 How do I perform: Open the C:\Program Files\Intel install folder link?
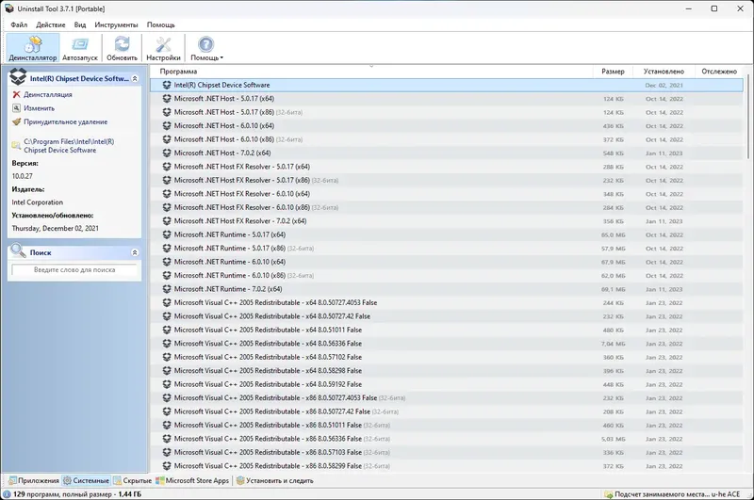[x=69, y=146]
